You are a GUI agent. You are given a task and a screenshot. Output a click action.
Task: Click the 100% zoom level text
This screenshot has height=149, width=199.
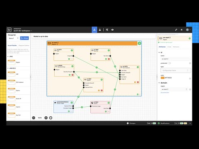point(40,118)
